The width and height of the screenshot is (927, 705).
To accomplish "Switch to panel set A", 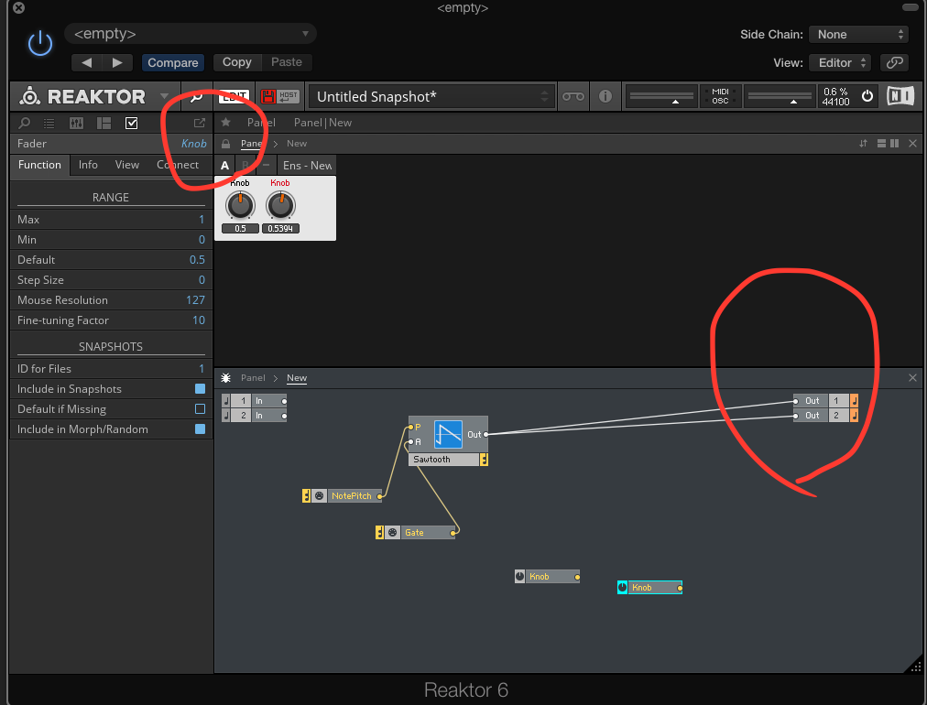I will click(x=224, y=166).
